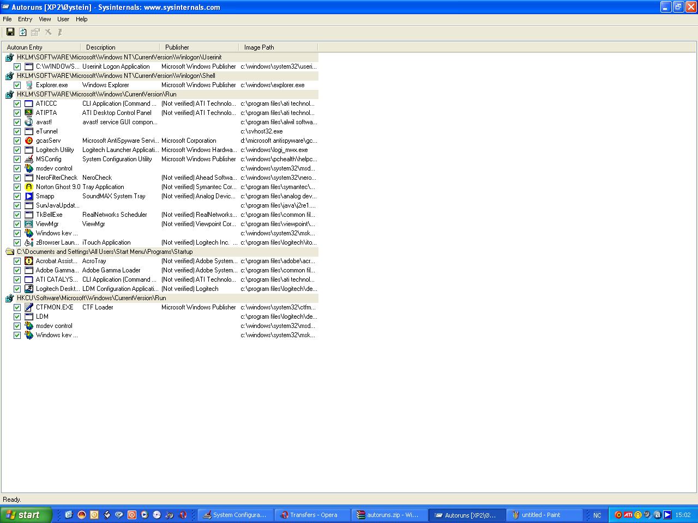Uncheck the eTunnel entry checkbox
Image resolution: width=698 pixels, height=523 pixels.
[x=17, y=131]
